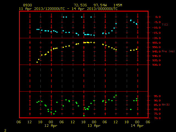This screenshot has width=176, height=132.
Task: Click the Pre (mb) pressure axis label
Action: [168, 51]
